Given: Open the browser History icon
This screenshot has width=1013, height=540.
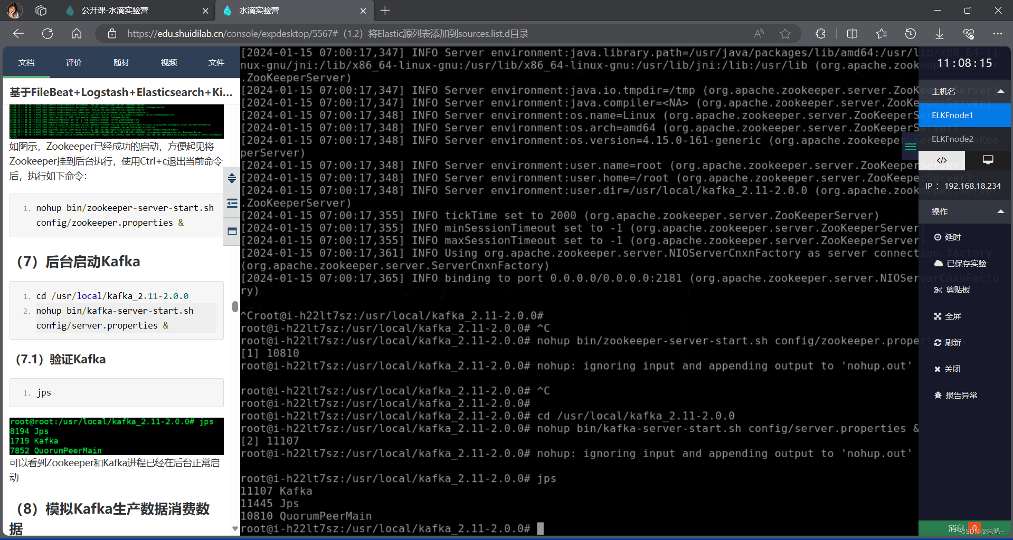Looking at the screenshot, I should pyautogui.click(x=911, y=34).
